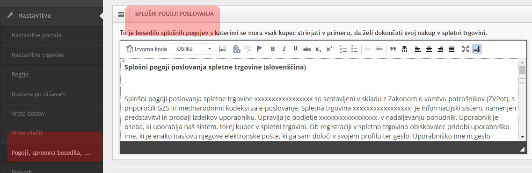The height and width of the screenshot is (173, 532).
Task: Open Vrste dostav
Action: coord(51,113)
